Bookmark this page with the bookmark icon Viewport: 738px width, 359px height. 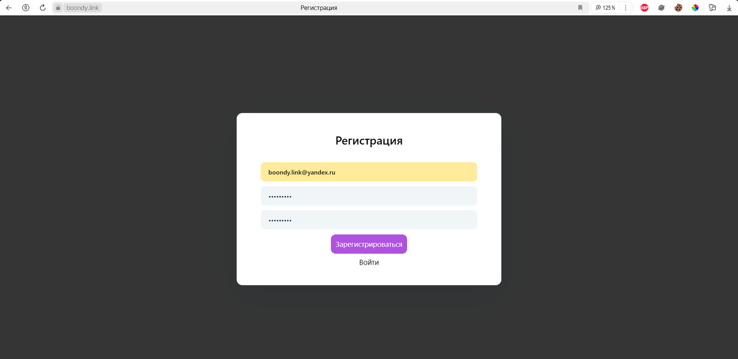580,8
